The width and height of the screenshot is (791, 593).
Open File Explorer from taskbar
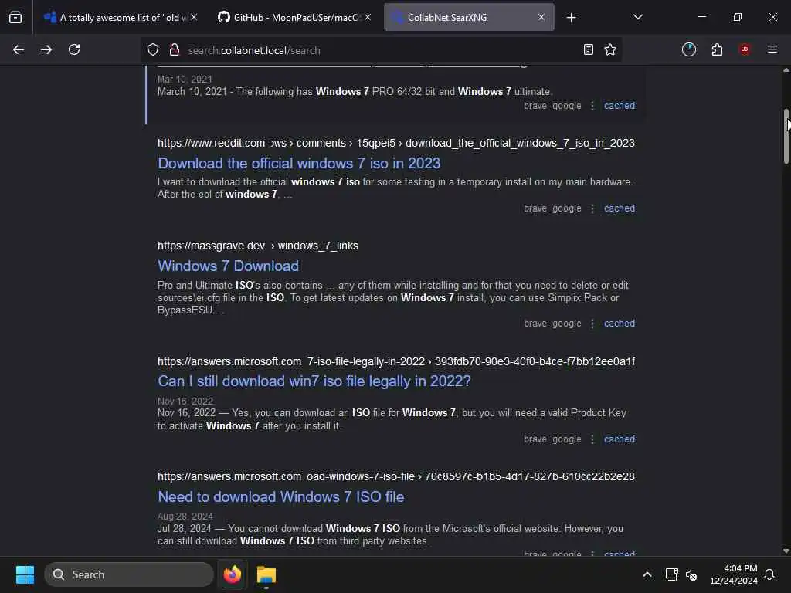coord(266,574)
